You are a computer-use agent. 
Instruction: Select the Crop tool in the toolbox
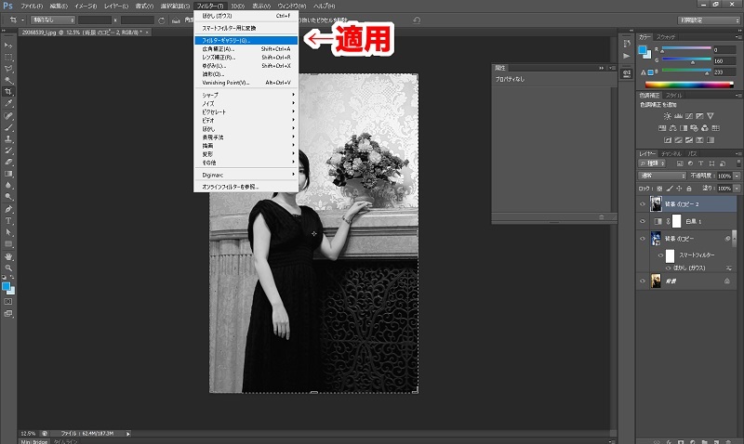click(8, 91)
